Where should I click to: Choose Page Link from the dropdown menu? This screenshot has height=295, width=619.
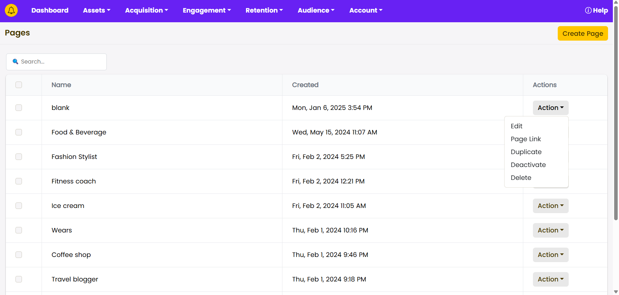[x=526, y=139]
